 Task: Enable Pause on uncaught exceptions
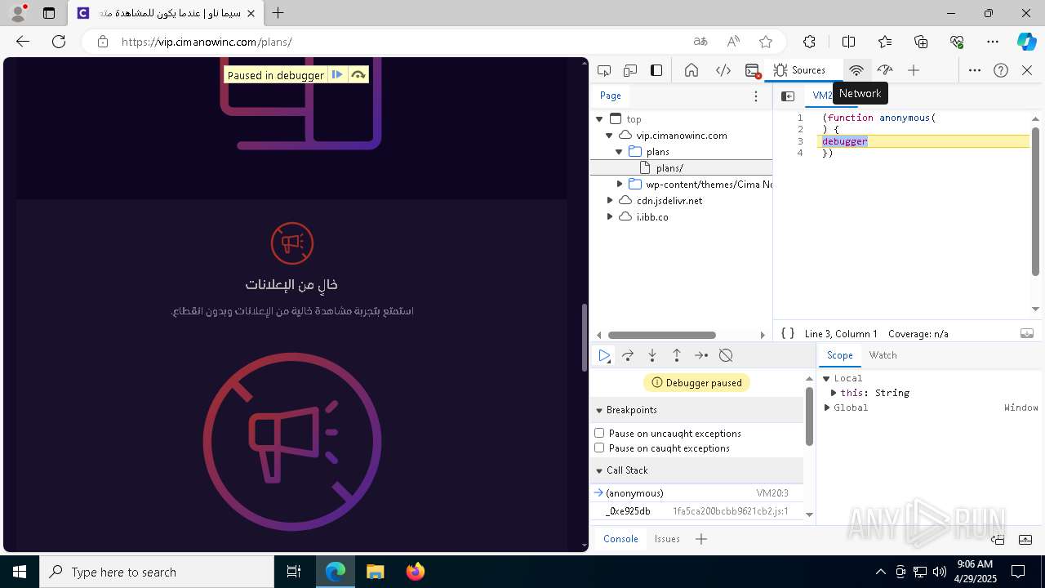(599, 433)
